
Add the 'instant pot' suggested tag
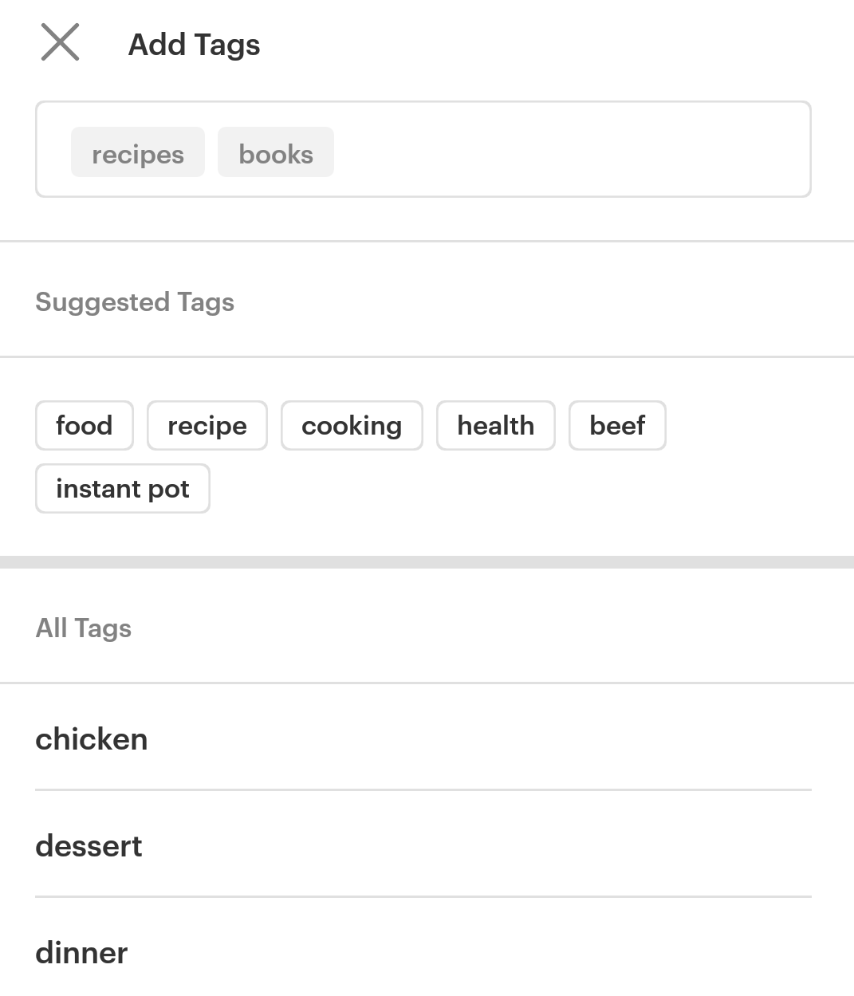tap(123, 489)
